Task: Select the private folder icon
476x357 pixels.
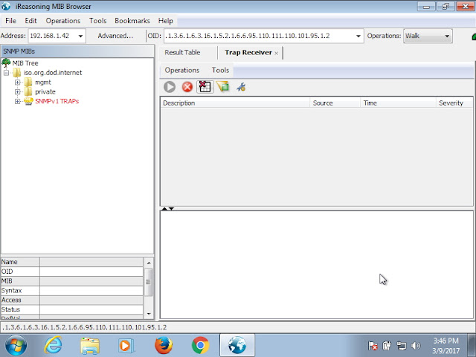Action: [x=28, y=91]
